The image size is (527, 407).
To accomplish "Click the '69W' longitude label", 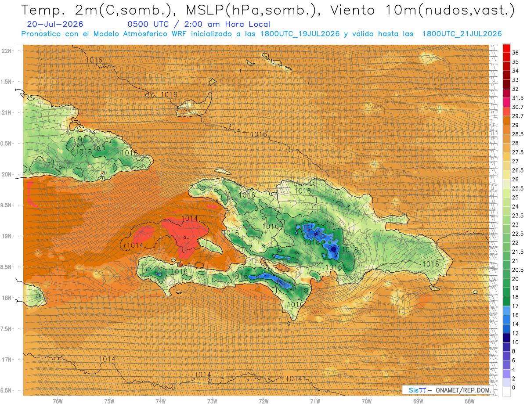I will tap(418, 401).
